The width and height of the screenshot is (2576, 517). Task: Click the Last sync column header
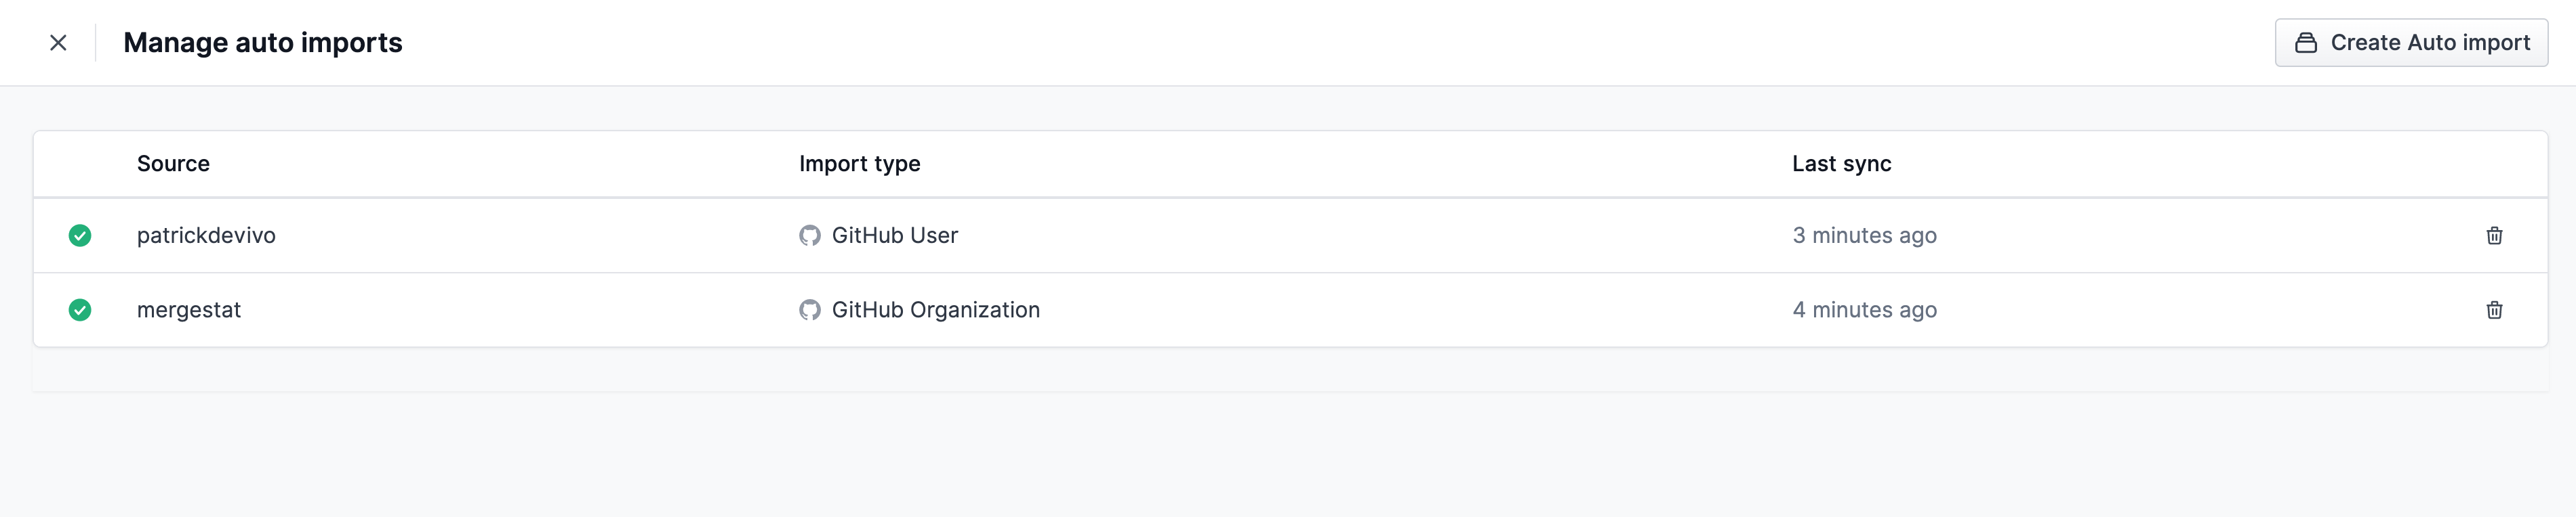point(1842,162)
